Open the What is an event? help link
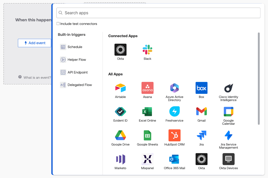268x178 pixels. pyautogui.click(x=37, y=78)
